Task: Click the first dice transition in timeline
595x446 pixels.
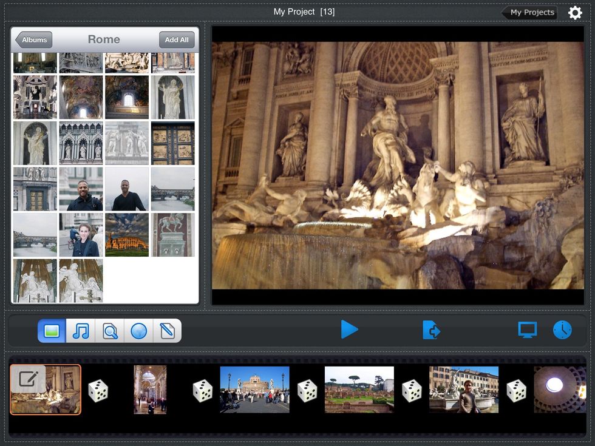Action: tap(98, 391)
